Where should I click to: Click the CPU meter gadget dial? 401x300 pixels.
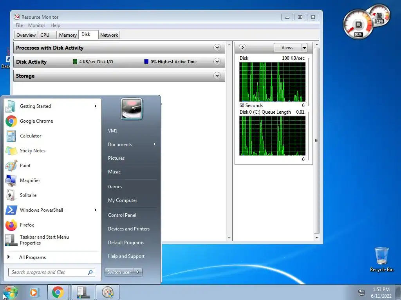click(358, 25)
